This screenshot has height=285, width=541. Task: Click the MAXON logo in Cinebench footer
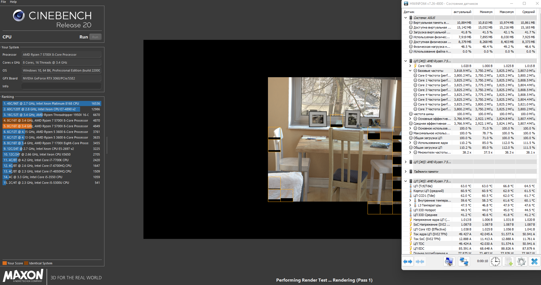click(x=23, y=276)
